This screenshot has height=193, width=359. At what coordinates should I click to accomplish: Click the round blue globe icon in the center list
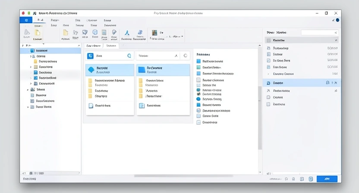click(198, 99)
